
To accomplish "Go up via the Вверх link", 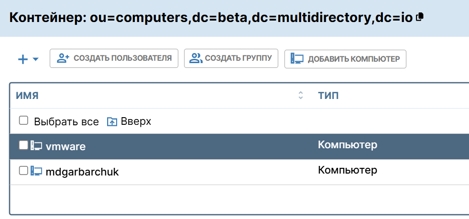I will tap(136, 121).
